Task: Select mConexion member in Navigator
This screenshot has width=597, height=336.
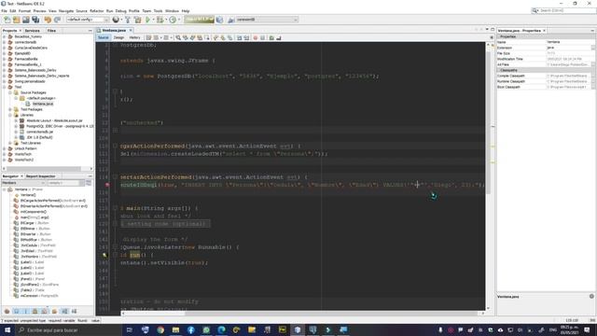Action: click(x=39, y=296)
